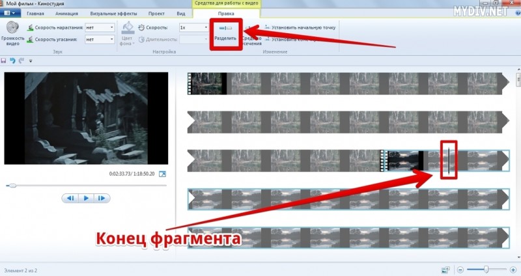
Task: Click the preview seek bar handle
Action: (12, 186)
